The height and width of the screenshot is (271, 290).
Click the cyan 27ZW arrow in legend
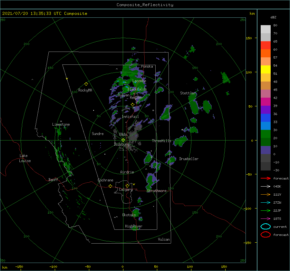pyautogui.click(x=266, y=203)
